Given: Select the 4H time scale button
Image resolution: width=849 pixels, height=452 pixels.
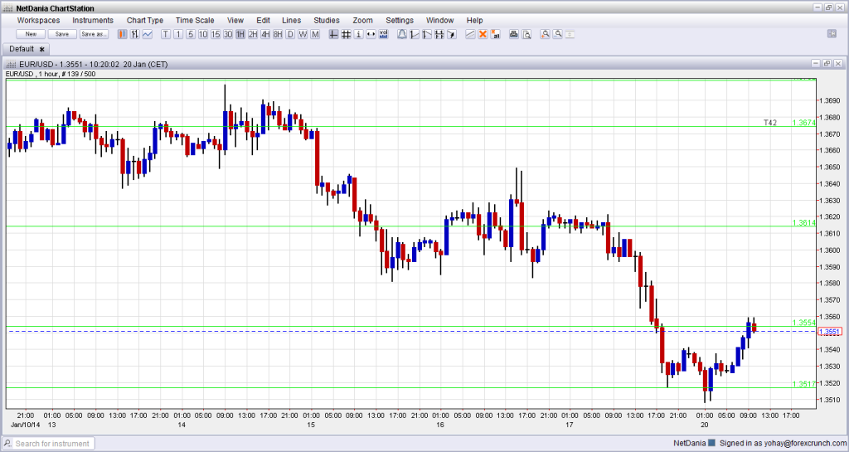Looking at the screenshot, I should [x=265, y=34].
